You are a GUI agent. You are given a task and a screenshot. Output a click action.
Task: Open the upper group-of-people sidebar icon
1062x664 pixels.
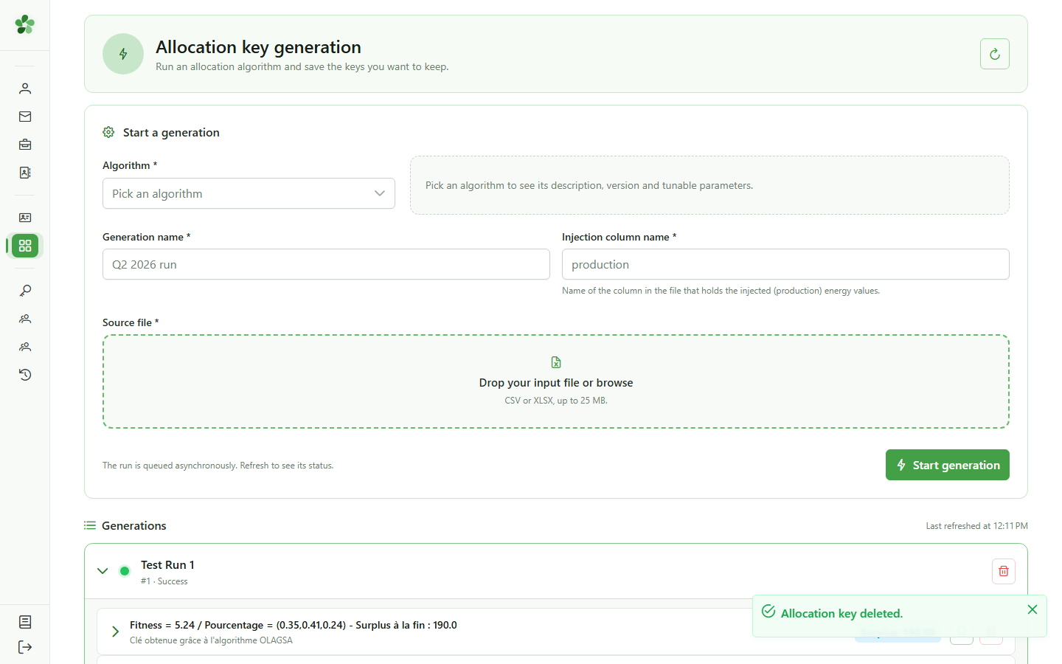(25, 319)
